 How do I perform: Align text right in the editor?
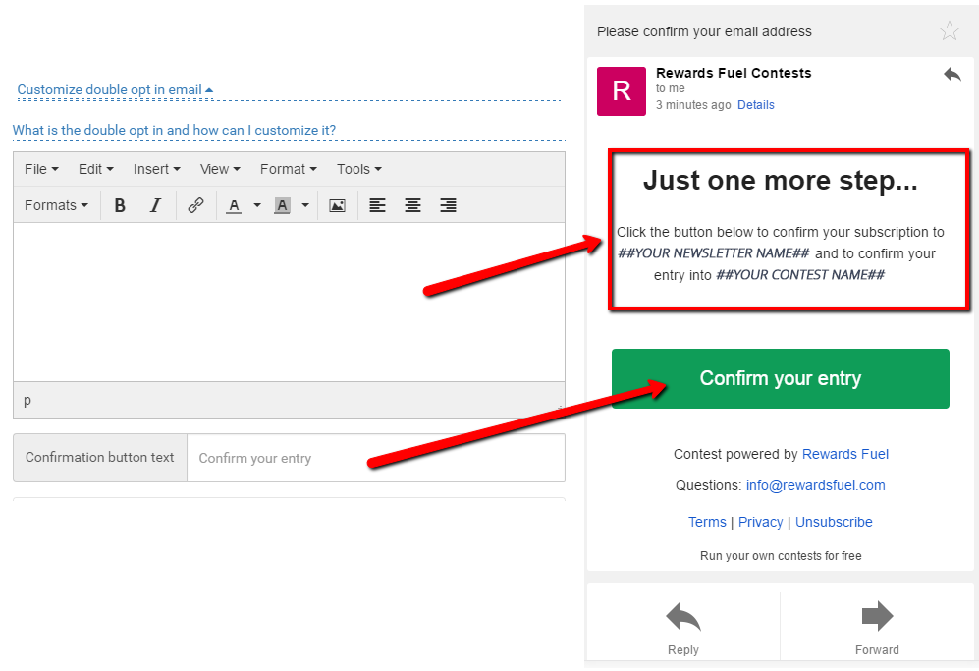tap(449, 205)
